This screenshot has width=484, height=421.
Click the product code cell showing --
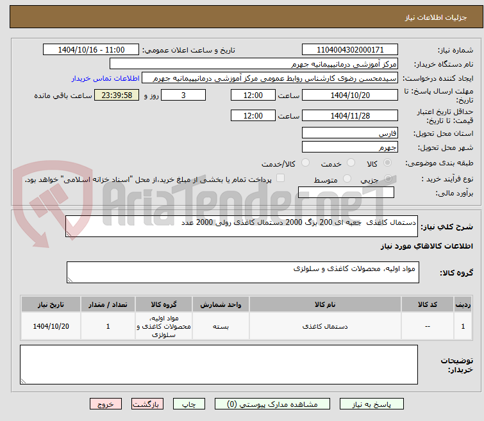pos(427,326)
